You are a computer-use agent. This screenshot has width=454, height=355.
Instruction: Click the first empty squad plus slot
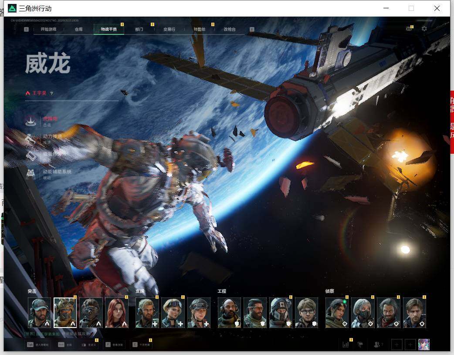point(396,345)
